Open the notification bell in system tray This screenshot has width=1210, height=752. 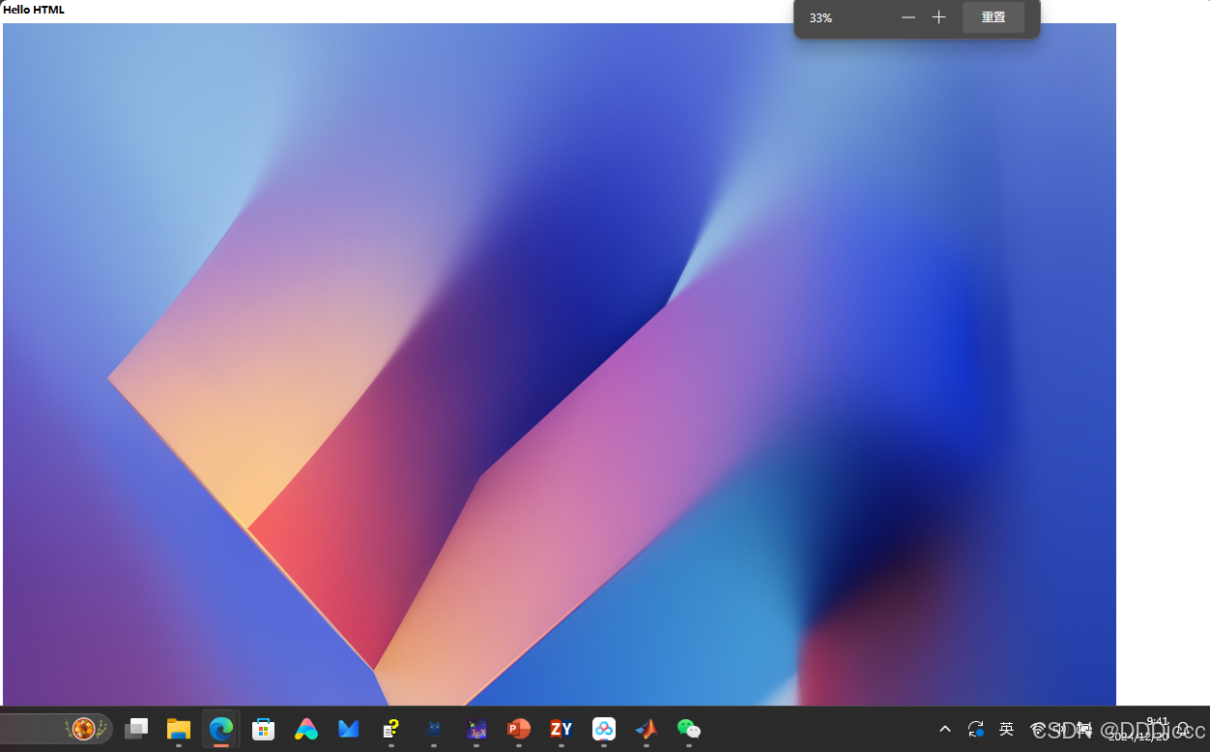point(1182,729)
